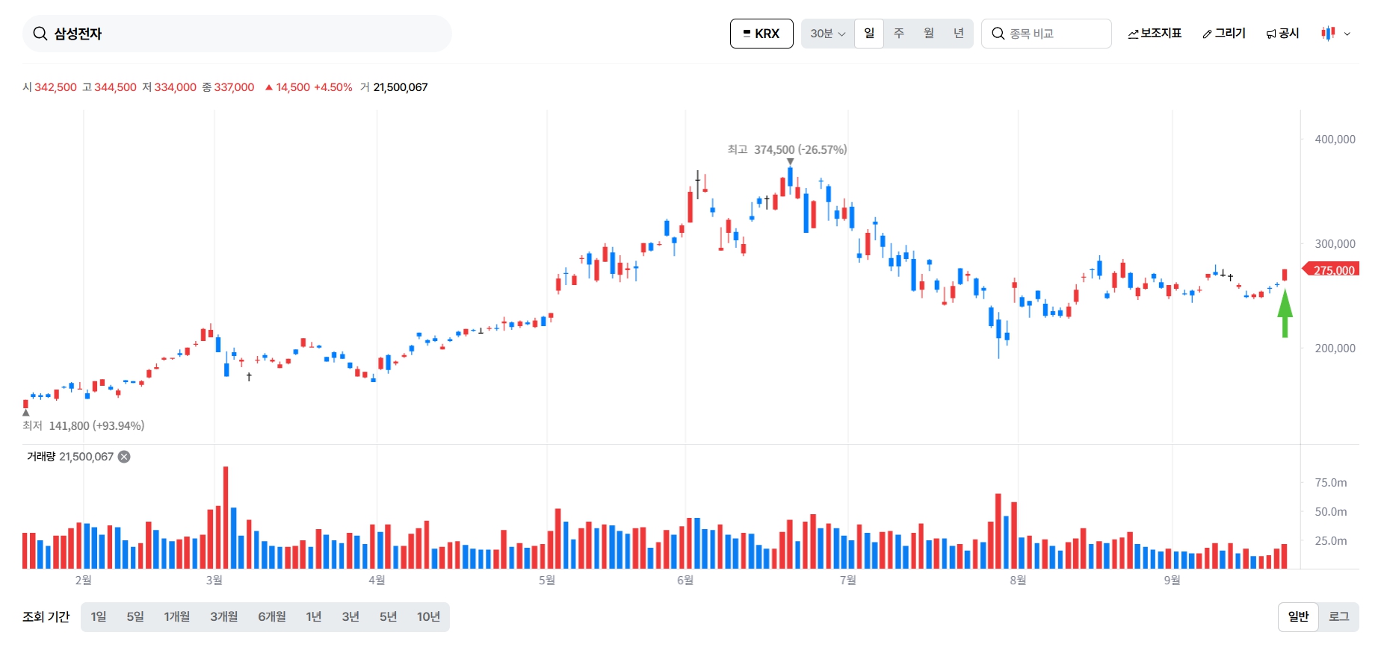Select the 3년 lookup period
The height and width of the screenshot is (650, 1384).
click(350, 617)
